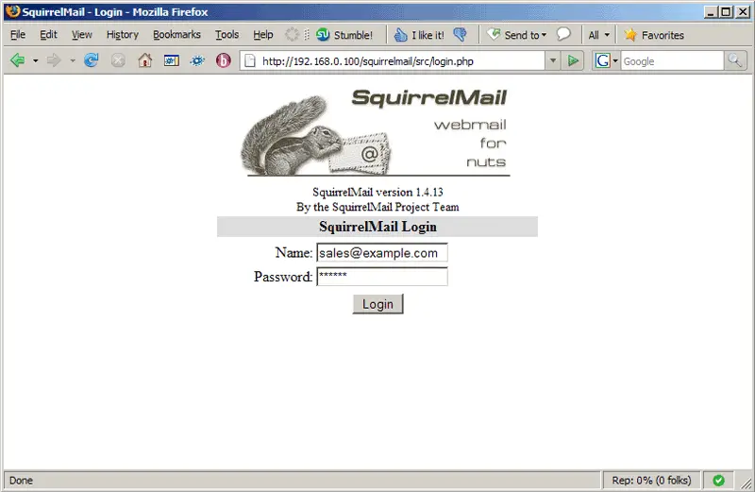Click the blue eye-shaped toolbar icon
755x492 pixels.
tap(197, 60)
